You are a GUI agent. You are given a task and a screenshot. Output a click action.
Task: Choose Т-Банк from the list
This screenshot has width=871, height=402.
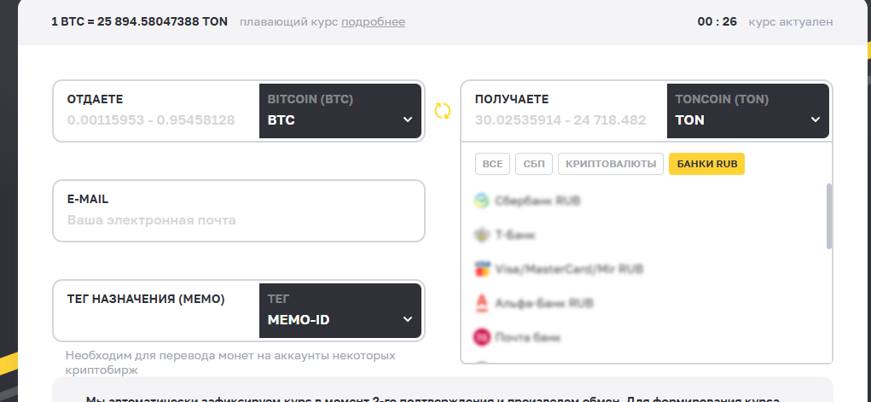click(x=644, y=236)
